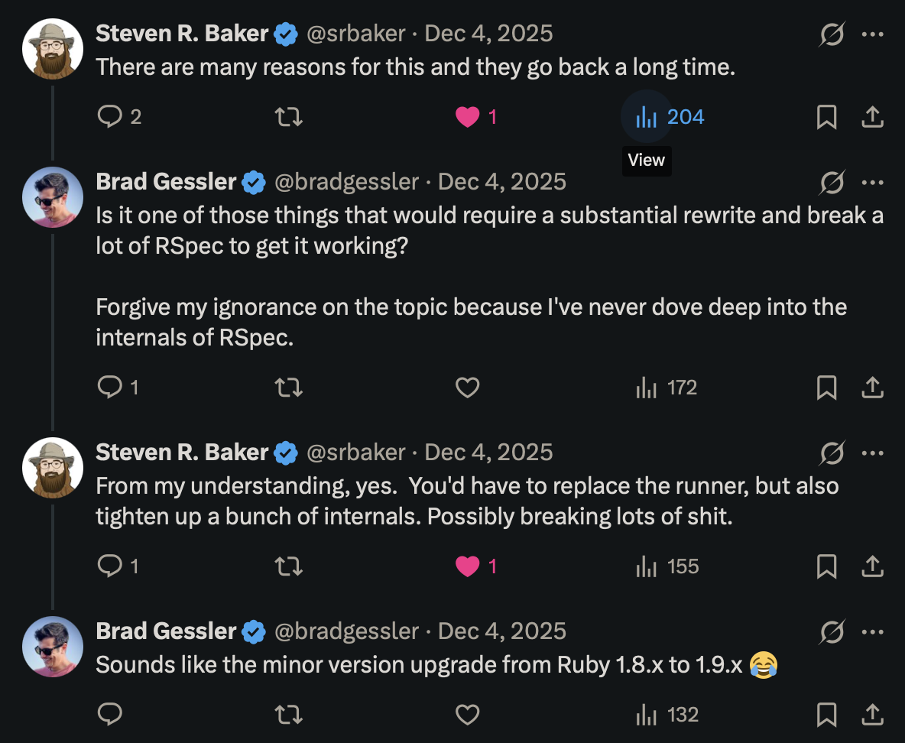
Task: Like Brad's tweet about RSpec rewrite
Action: click(x=467, y=388)
